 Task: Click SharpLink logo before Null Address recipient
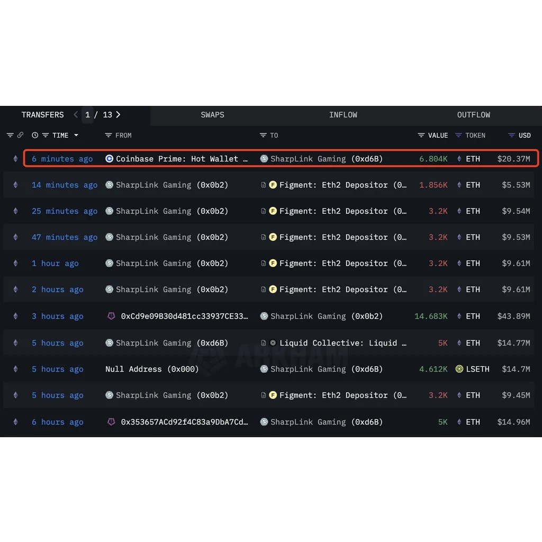[x=264, y=369]
